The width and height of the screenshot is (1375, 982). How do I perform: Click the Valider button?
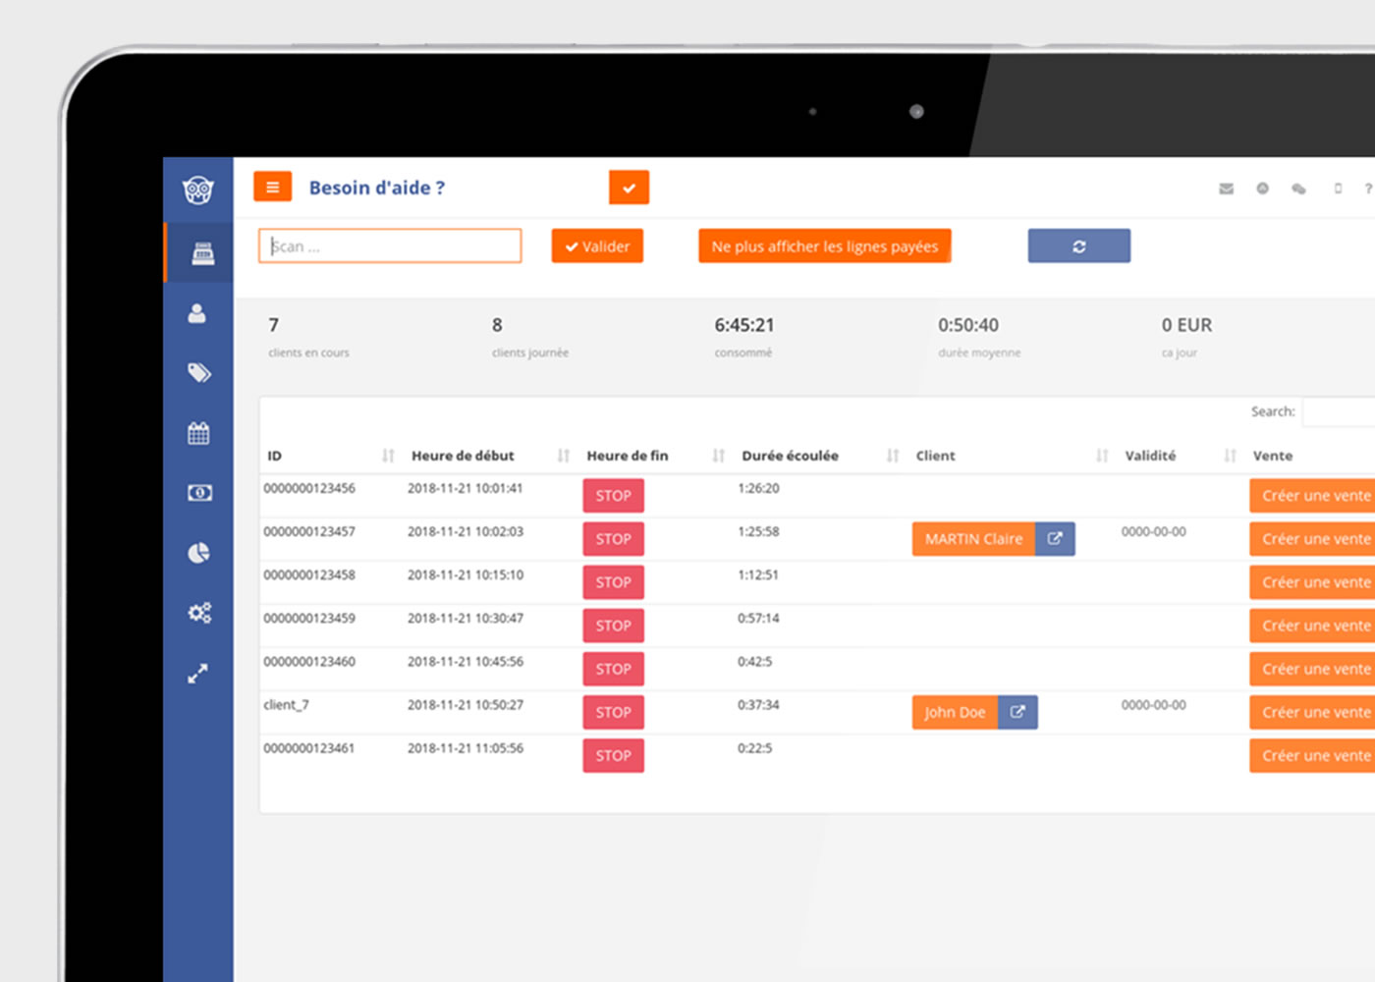(x=597, y=246)
